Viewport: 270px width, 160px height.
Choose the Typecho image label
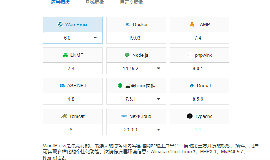click(x=204, y=116)
